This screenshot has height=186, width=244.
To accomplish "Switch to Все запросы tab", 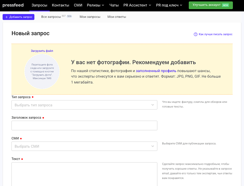I will pyautogui.click(x=51, y=17).
